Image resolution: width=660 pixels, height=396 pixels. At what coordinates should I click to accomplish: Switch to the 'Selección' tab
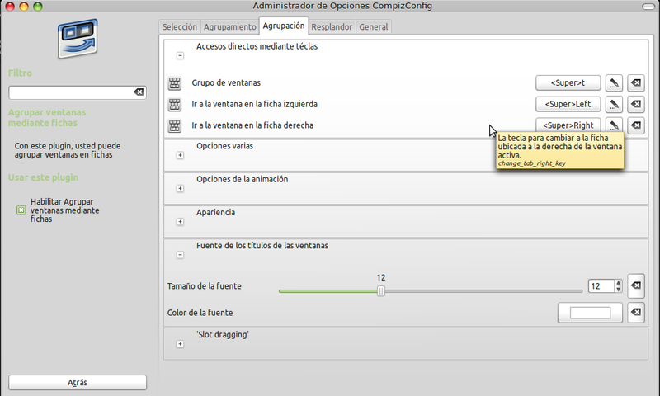click(179, 27)
